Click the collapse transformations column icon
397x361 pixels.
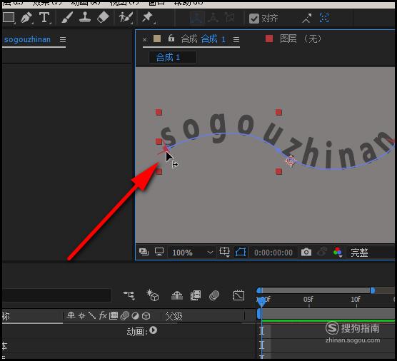coord(82,316)
